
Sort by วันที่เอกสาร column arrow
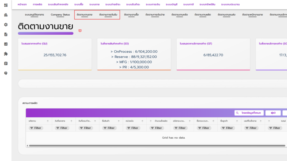(71, 121)
